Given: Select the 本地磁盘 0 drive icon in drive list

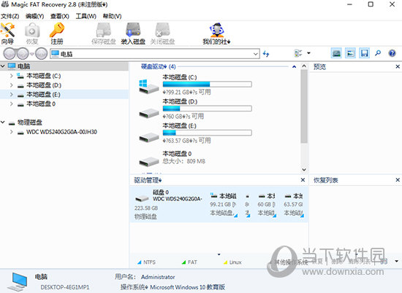Looking at the screenshot, I should [148, 161].
